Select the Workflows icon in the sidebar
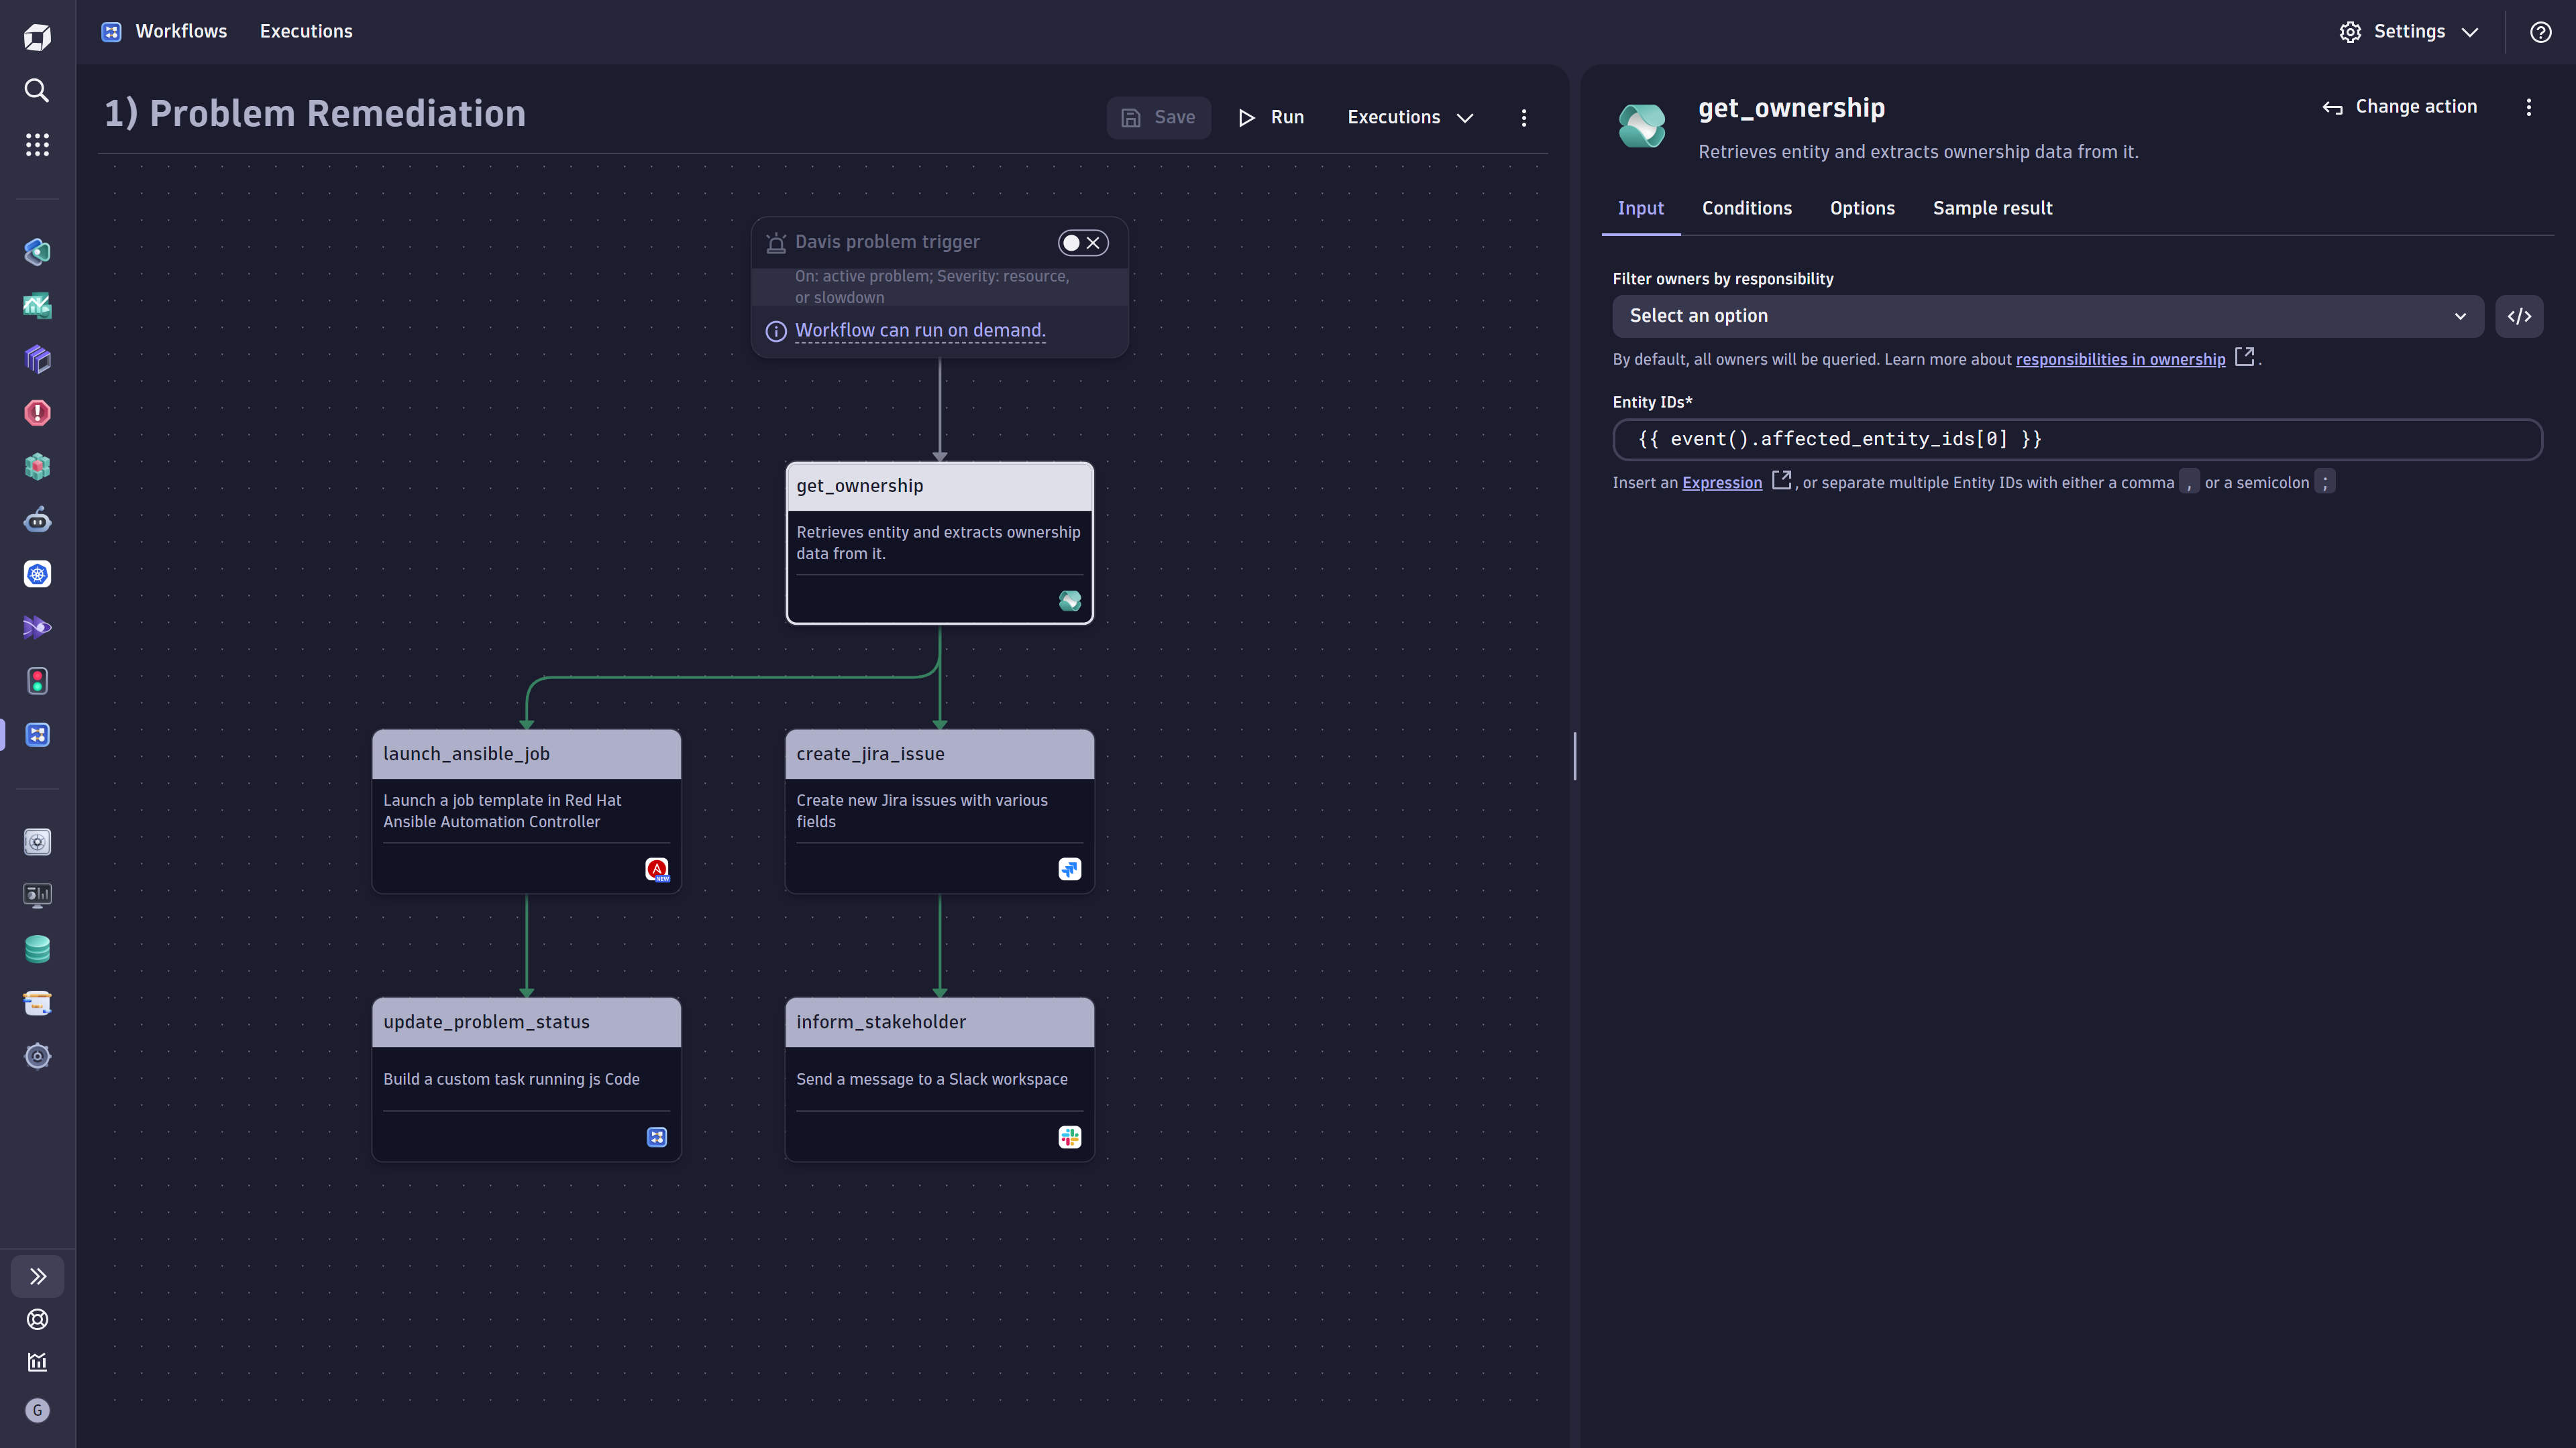The image size is (2576, 1448). (37, 735)
